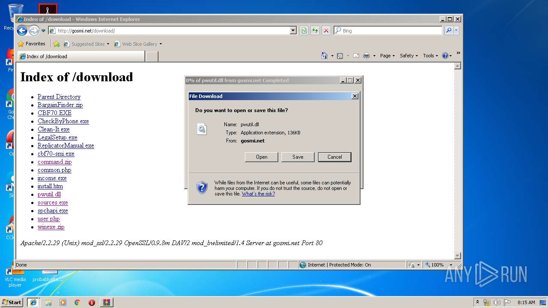
Task: Click cbf70-smi.exe link
Action: (x=56, y=154)
